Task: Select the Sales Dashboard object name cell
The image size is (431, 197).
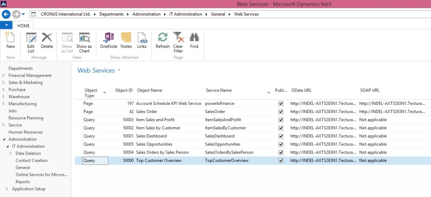Action: [x=152, y=136]
